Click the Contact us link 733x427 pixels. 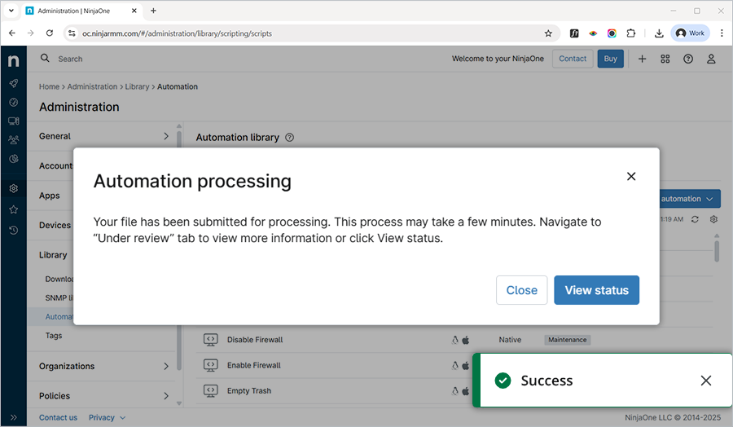pyautogui.click(x=58, y=417)
